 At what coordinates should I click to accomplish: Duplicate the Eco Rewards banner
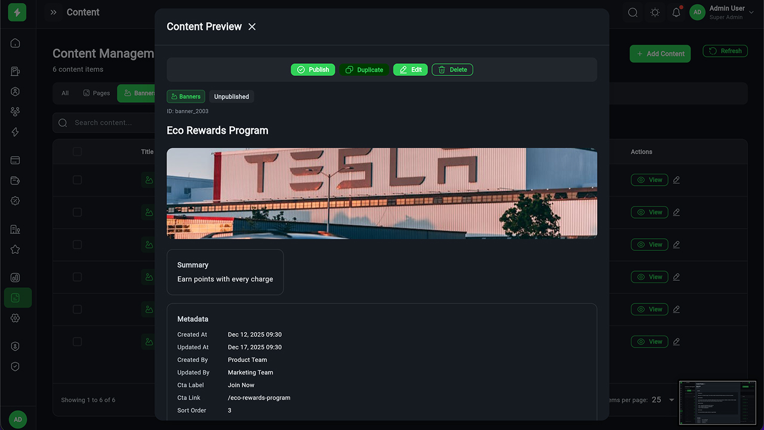pos(364,70)
